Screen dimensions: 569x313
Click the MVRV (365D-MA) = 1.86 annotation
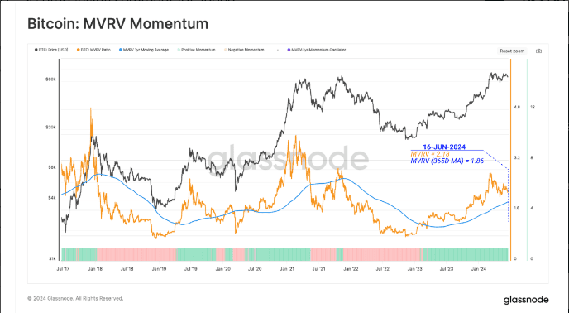447,161
